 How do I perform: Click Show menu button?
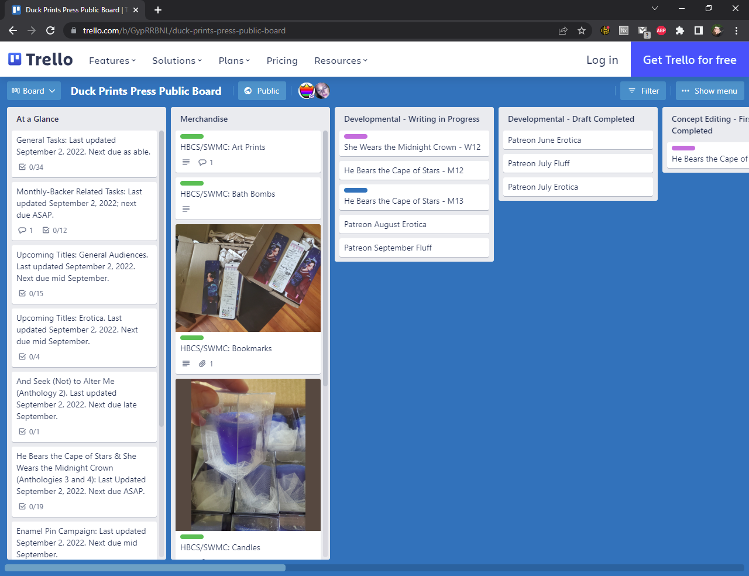710,91
